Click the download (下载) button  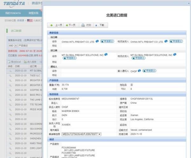coord(100,25)
